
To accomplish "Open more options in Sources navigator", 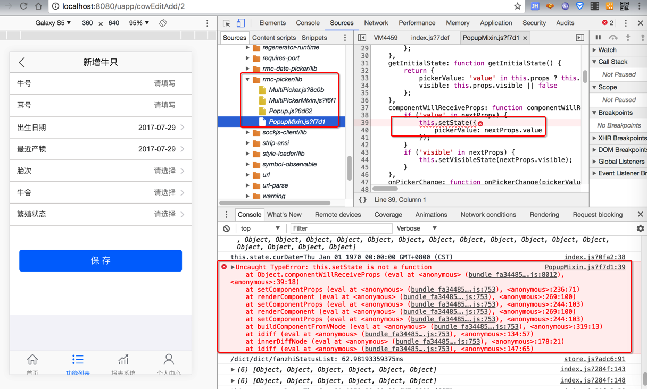I will pyautogui.click(x=345, y=38).
